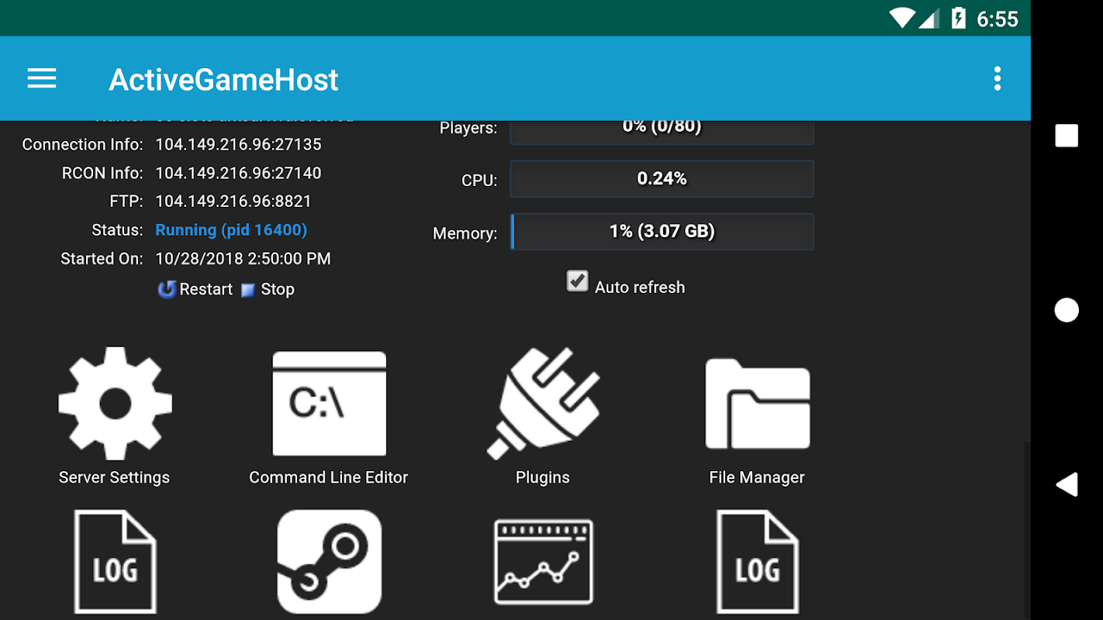Tap the Android recents square button
This screenshot has width=1103, height=620.
pos(1067,136)
